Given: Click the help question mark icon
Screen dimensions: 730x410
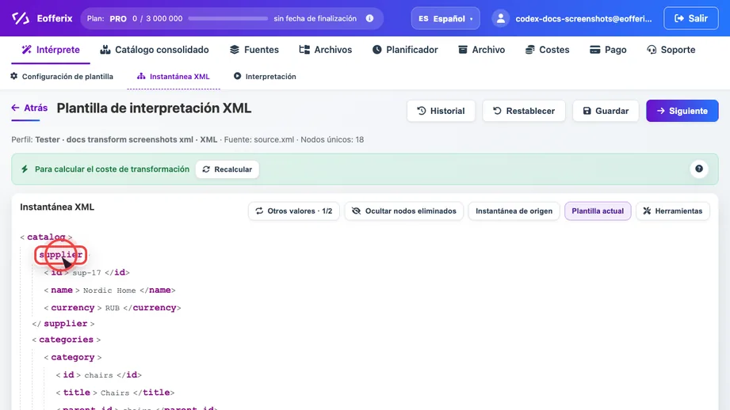Looking at the screenshot, I should [699, 169].
